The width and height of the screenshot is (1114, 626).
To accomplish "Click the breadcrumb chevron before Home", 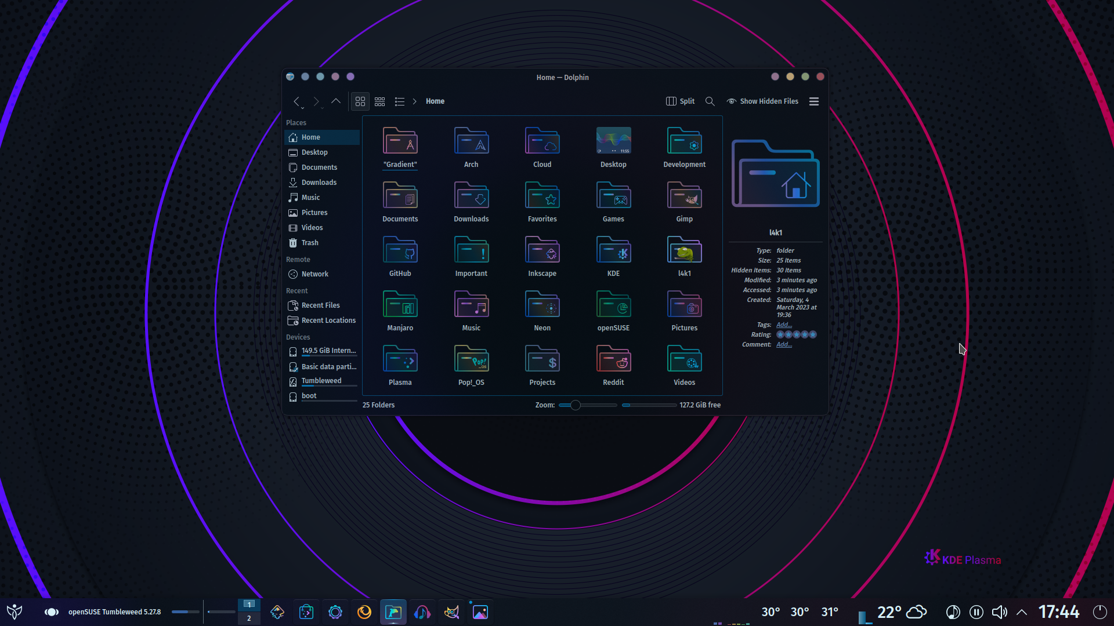I will (x=414, y=101).
